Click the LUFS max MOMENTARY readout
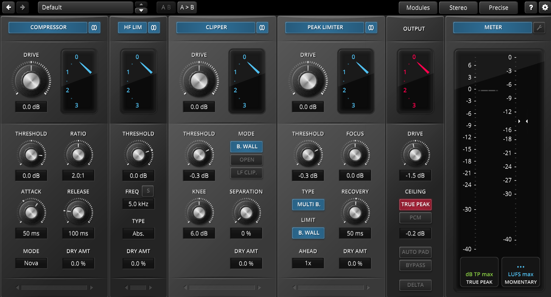551x297 pixels. click(521, 272)
